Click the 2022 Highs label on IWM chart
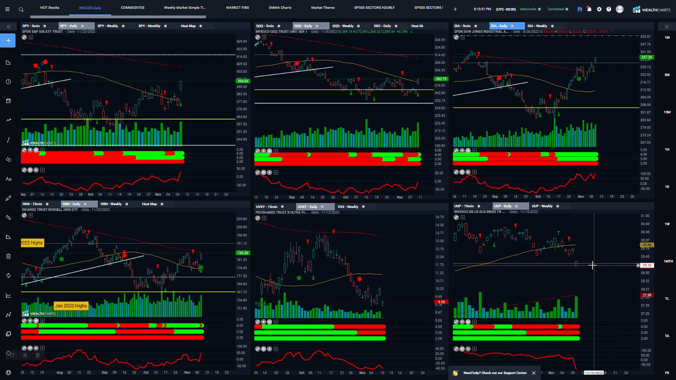676x380 pixels. [32, 243]
